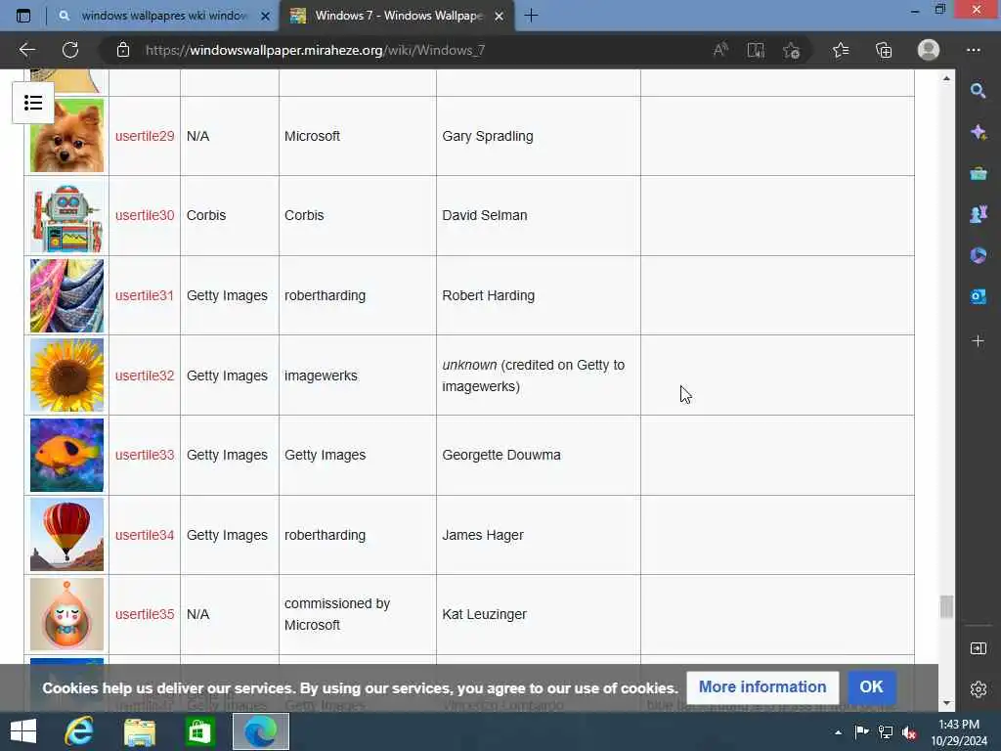Click the scrollbar down arrow

[x=946, y=703]
